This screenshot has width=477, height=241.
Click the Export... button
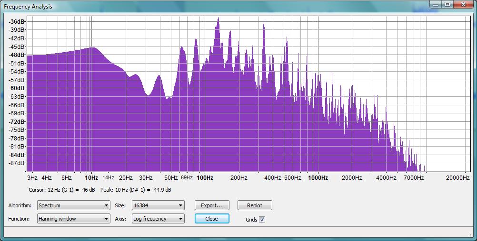pyautogui.click(x=212, y=205)
